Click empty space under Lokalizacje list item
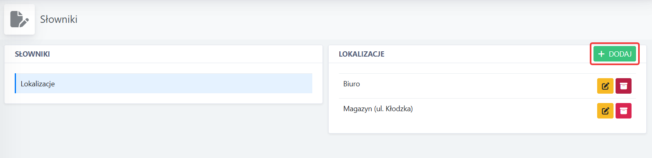 (163, 98)
